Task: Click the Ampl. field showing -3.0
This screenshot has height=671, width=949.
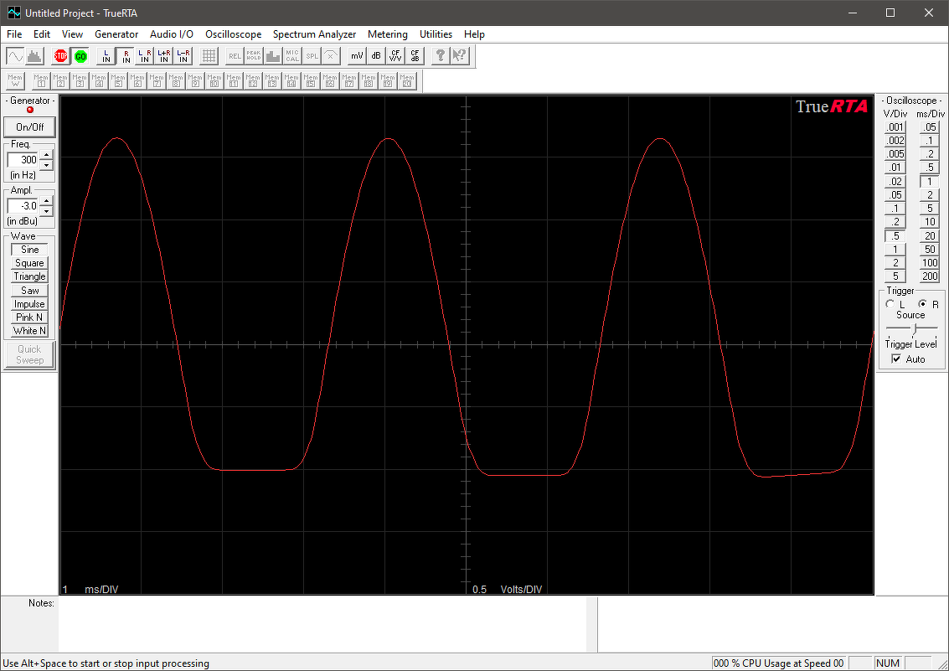Action: pyautogui.click(x=23, y=206)
